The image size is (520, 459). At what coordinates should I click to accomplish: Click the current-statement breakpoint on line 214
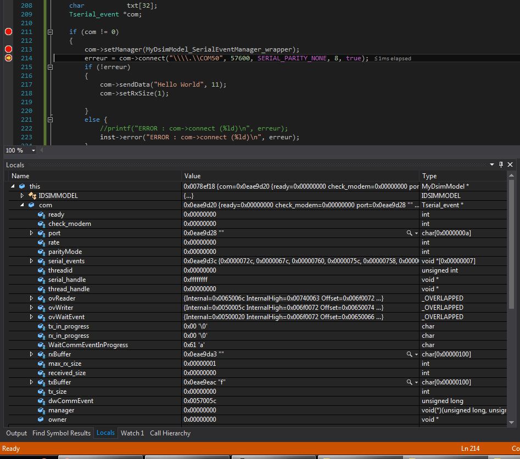pos(8,58)
